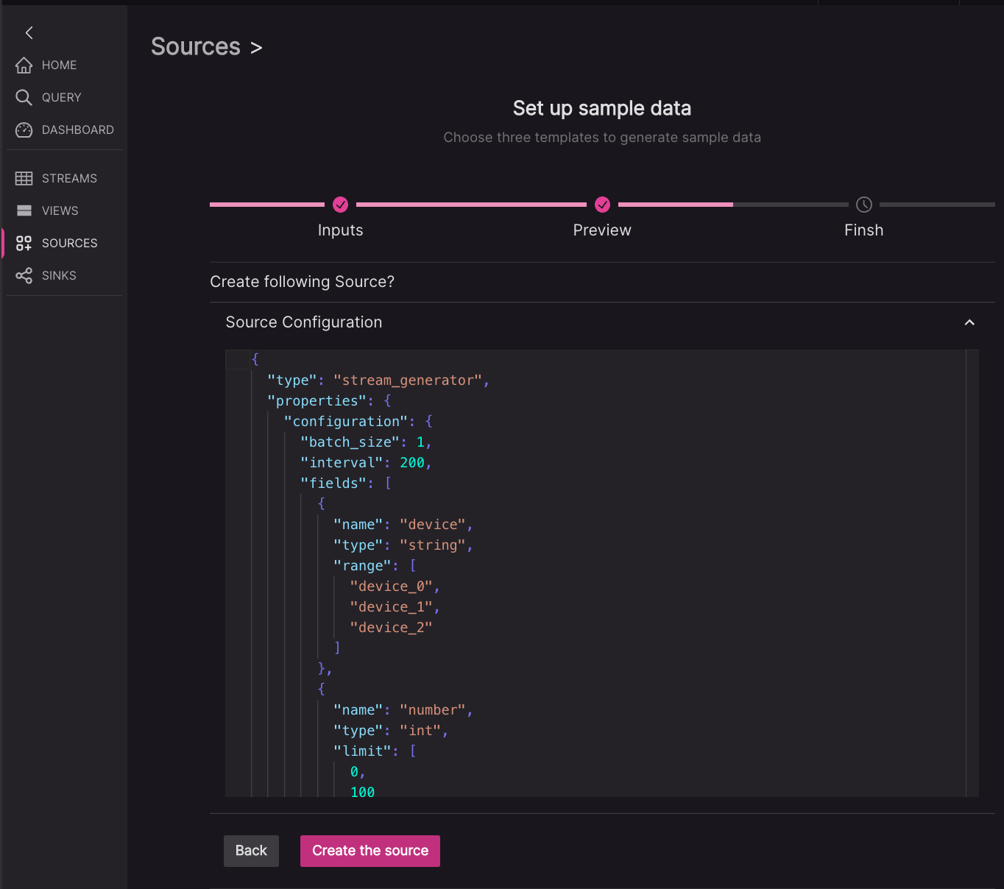Collapse the Source Configuration panel chevron
Screen dimensions: 1004x889
click(x=969, y=322)
